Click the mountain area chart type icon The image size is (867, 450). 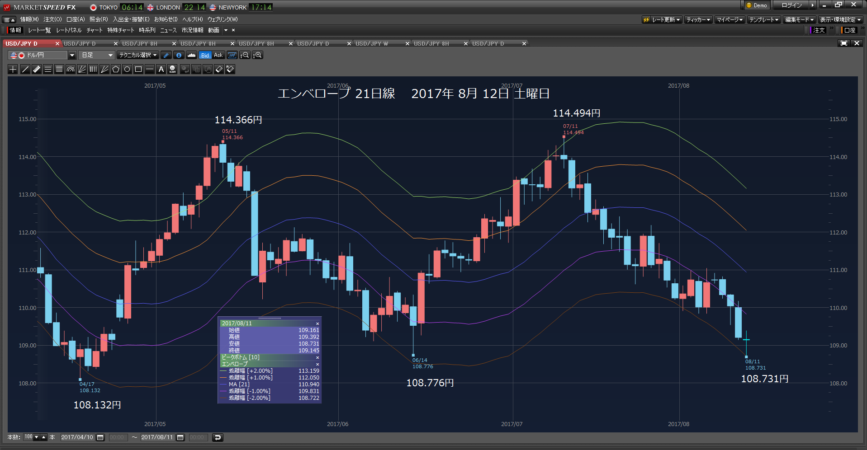[191, 55]
